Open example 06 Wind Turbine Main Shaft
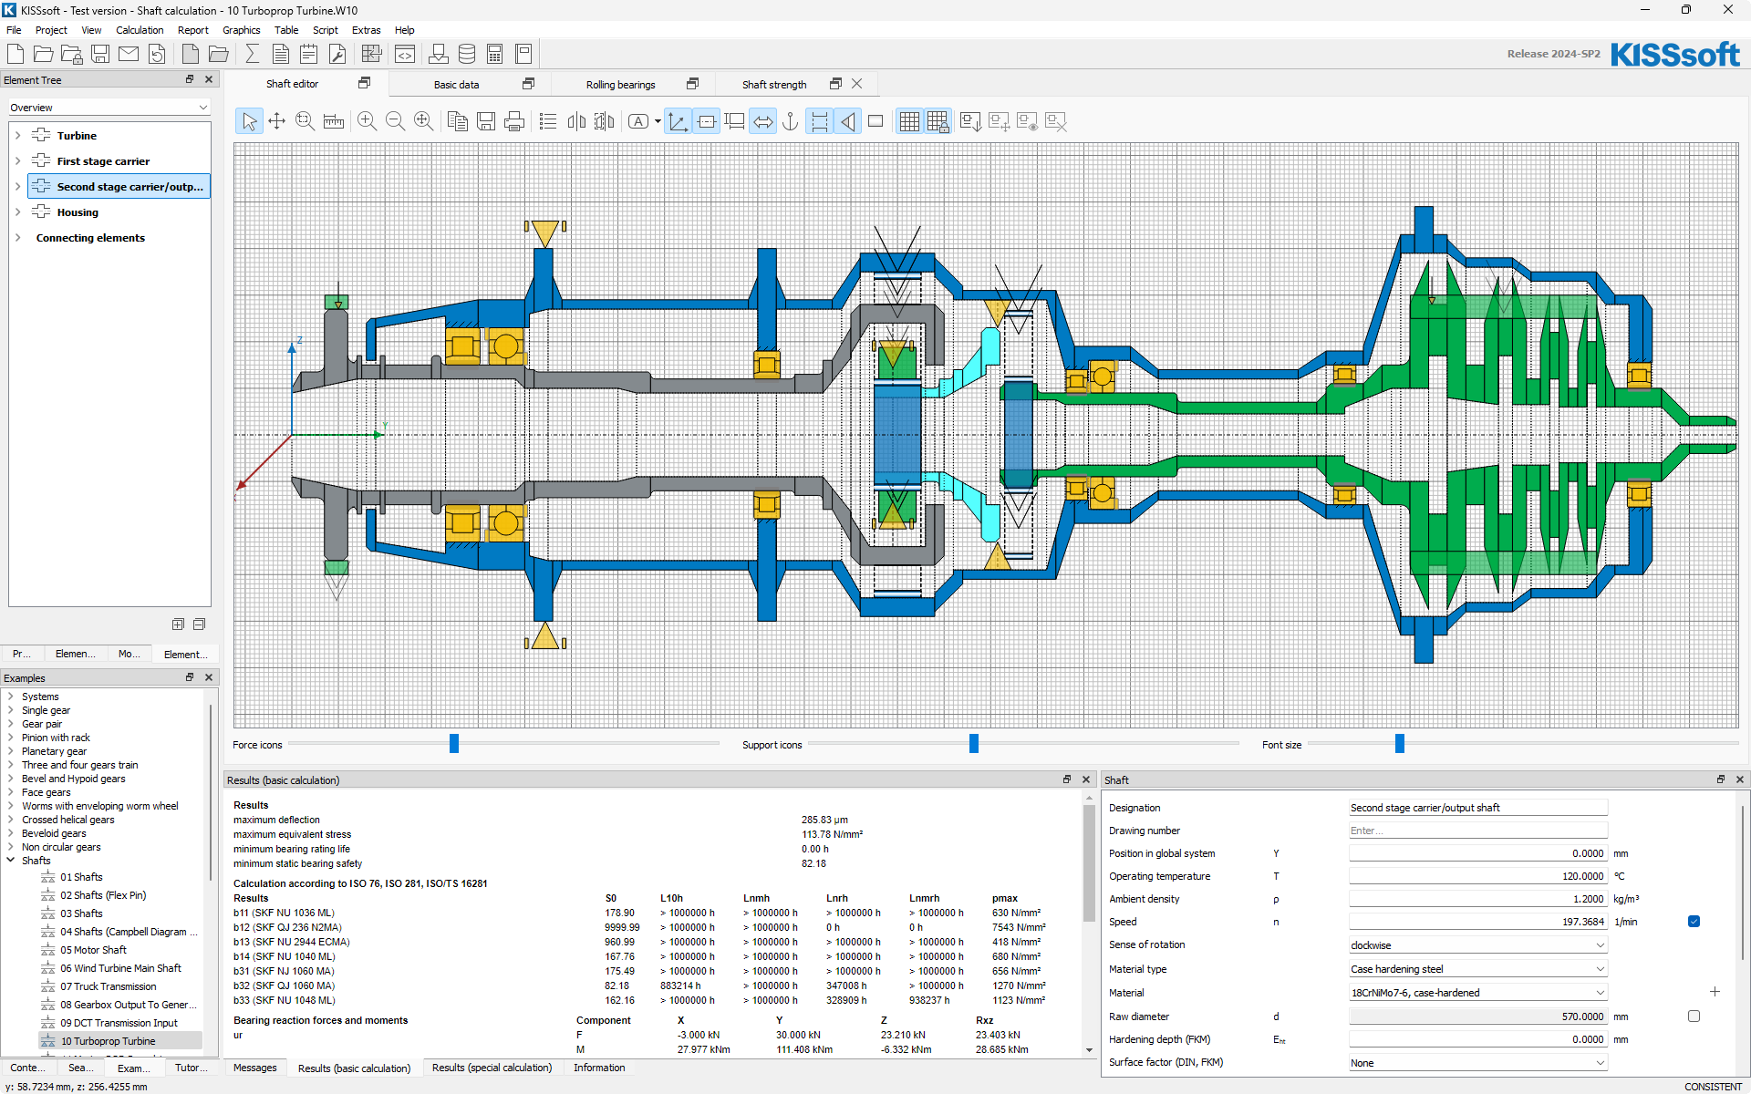This screenshot has height=1094, width=1751. click(x=120, y=968)
